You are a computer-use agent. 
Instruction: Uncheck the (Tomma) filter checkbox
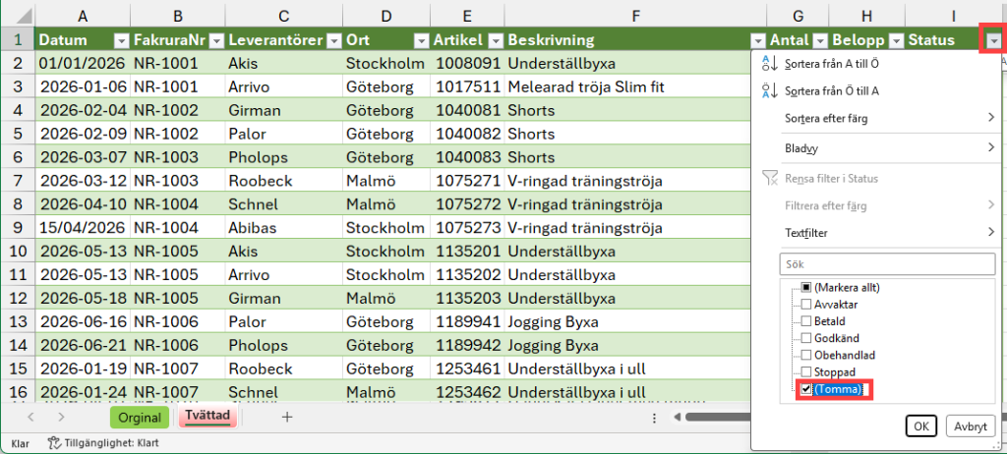tap(806, 388)
